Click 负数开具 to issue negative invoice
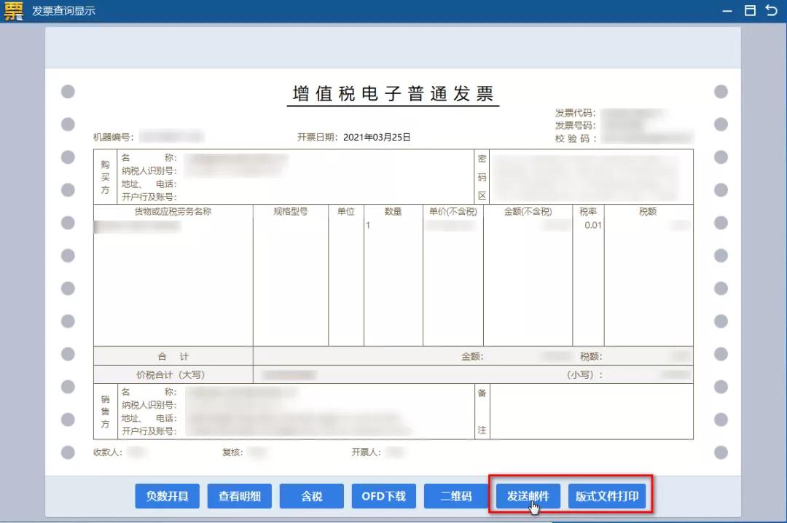787x523 pixels. coord(167,496)
